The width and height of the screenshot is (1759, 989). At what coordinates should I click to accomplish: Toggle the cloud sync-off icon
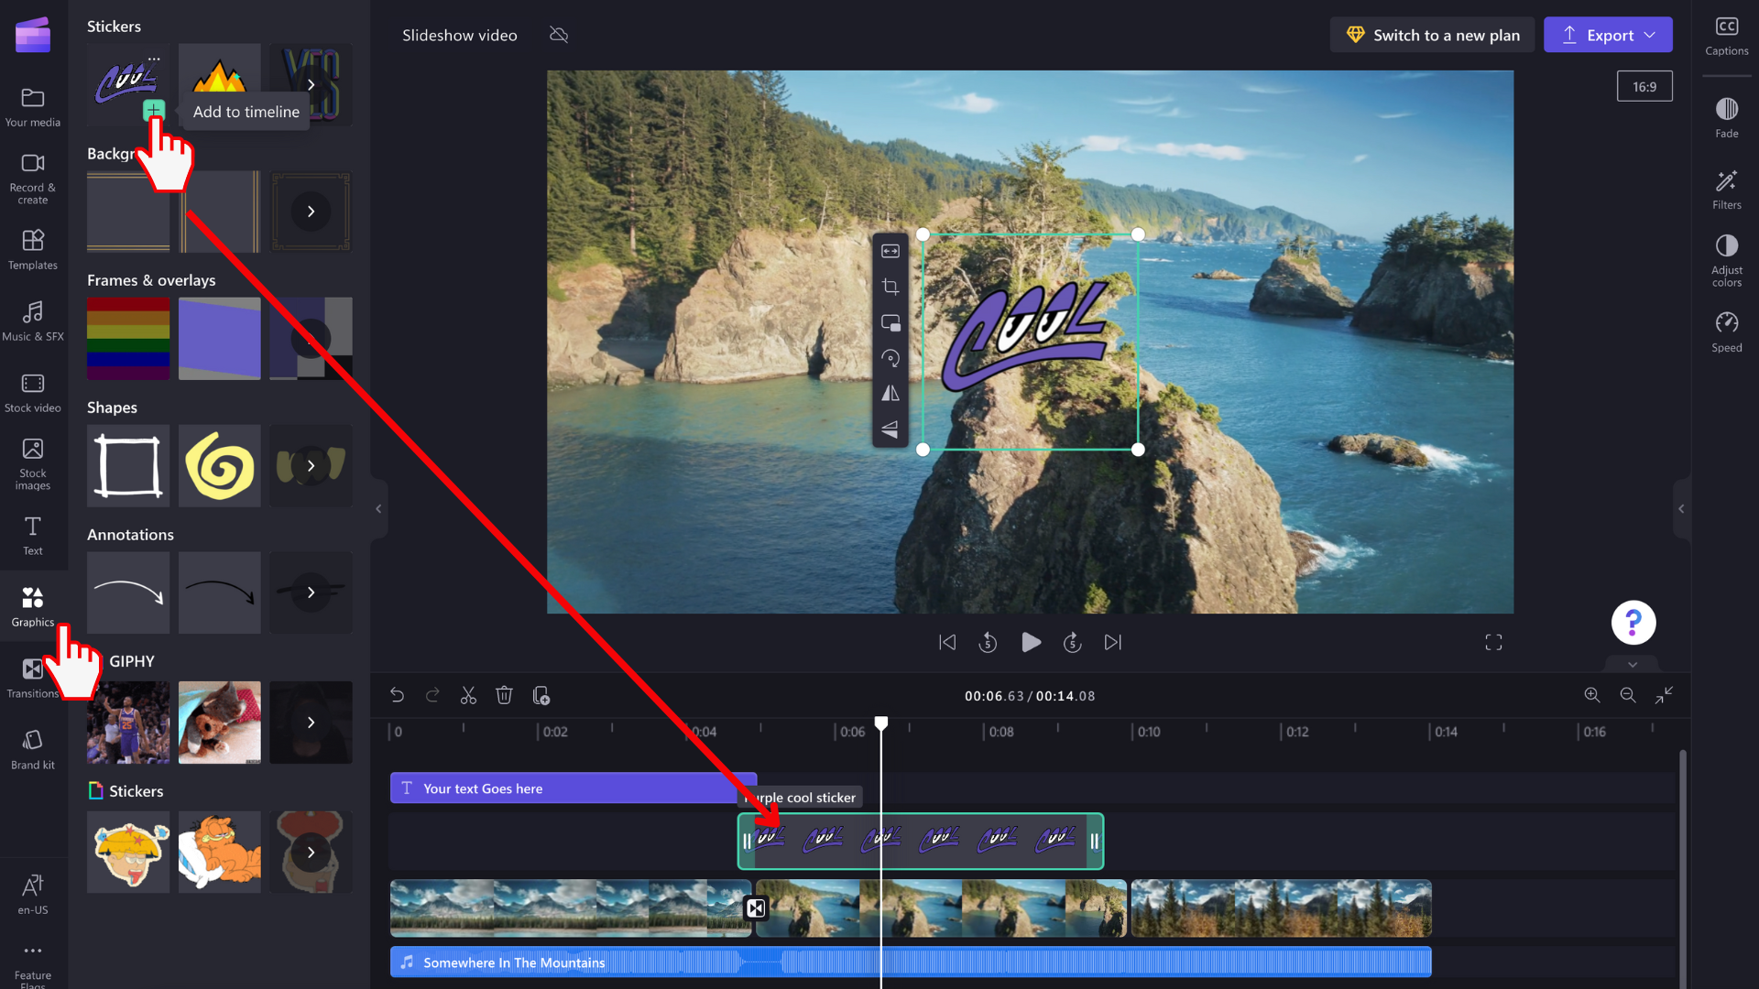559,35
